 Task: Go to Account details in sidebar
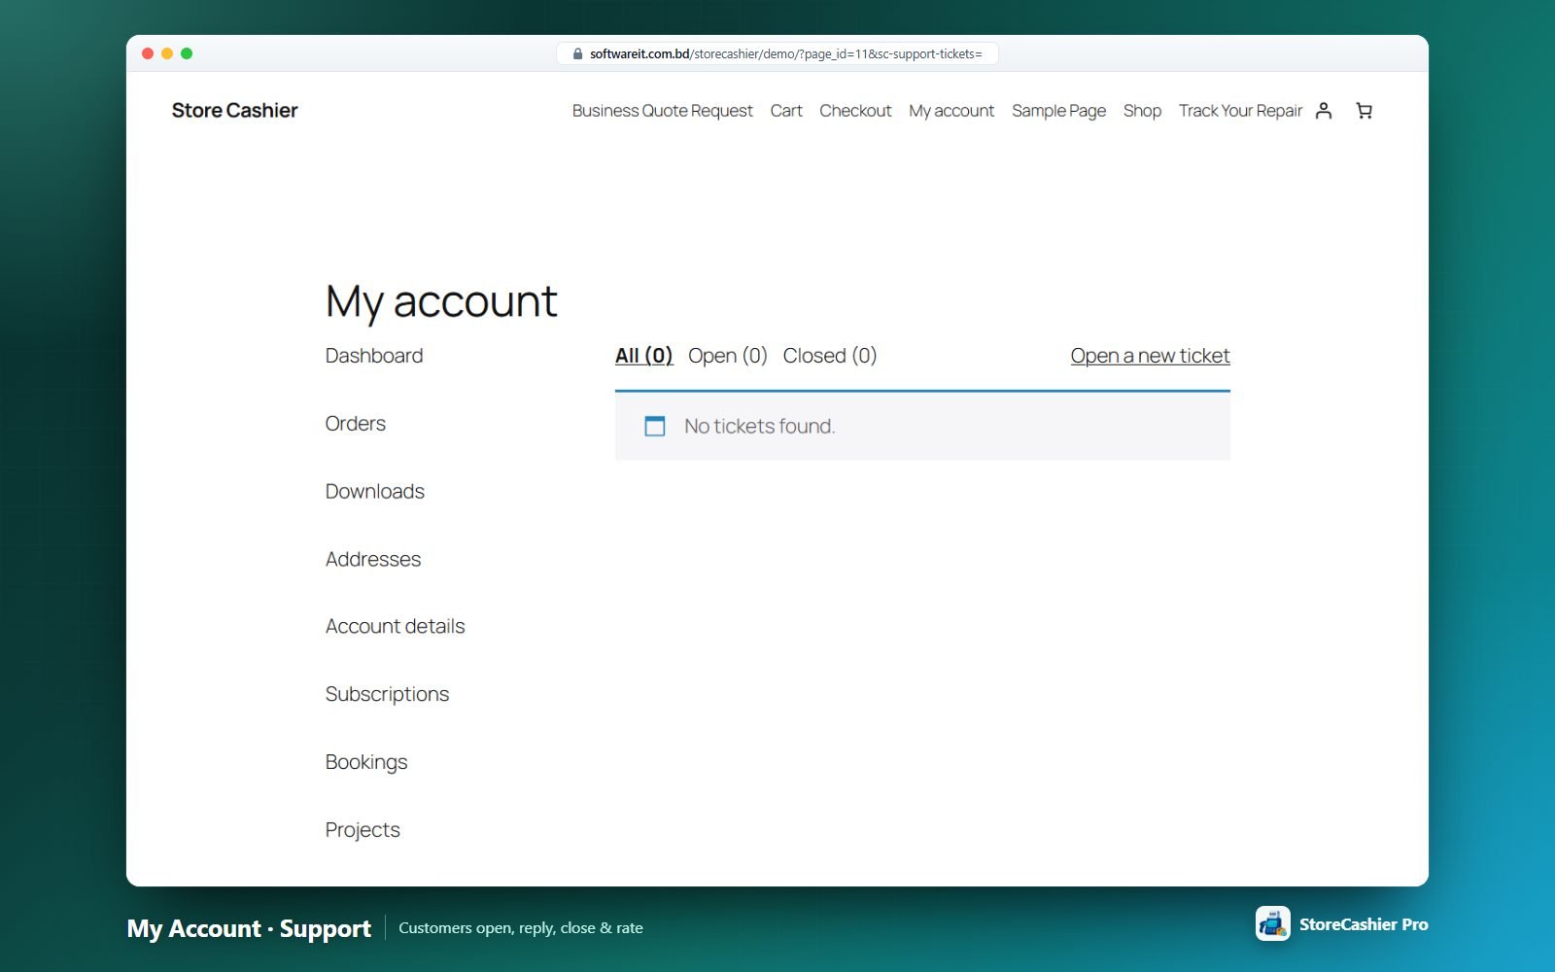396,627
